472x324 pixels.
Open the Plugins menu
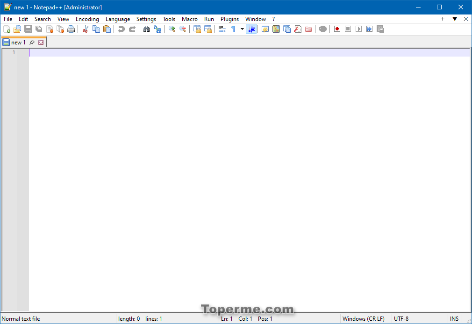[x=229, y=19]
